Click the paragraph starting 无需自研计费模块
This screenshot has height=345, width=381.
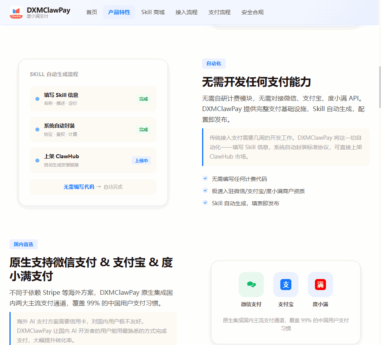point(283,109)
